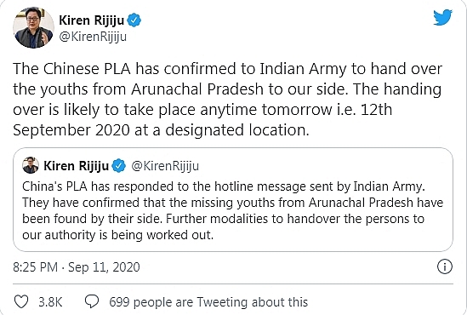This screenshot has width=467, height=315.
Task: Open the quoted tweet about PLA hotline message
Action: [x=233, y=199]
